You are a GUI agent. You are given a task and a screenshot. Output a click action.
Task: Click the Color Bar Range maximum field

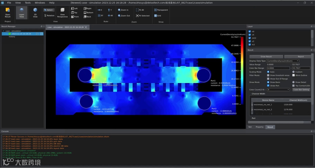pyautogui.click(x=301, y=68)
